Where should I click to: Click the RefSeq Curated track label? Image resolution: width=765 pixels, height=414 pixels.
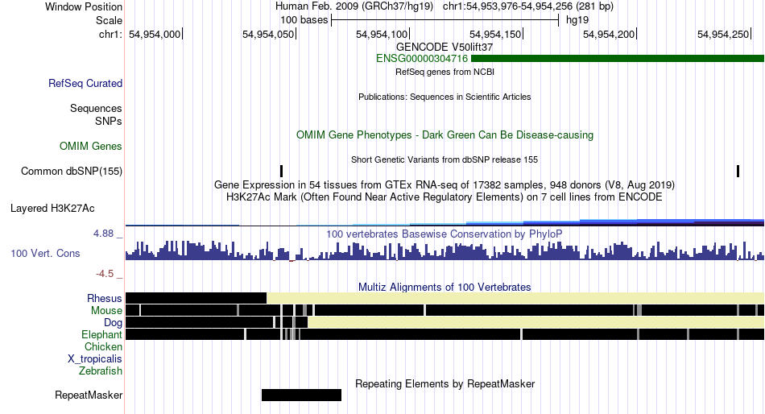pos(85,84)
